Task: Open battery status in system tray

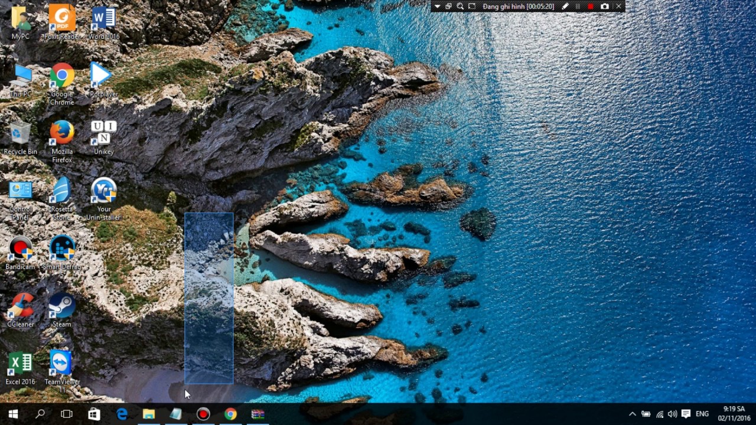Action: click(x=646, y=414)
